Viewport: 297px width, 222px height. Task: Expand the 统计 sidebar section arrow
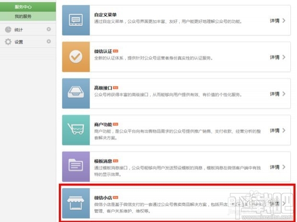point(49,29)
